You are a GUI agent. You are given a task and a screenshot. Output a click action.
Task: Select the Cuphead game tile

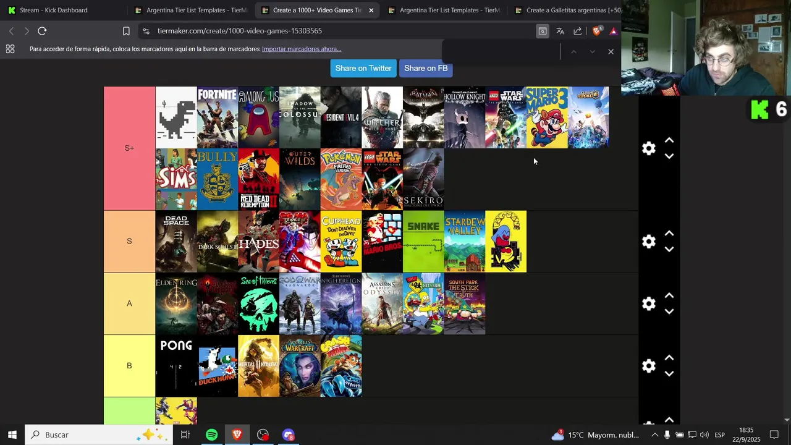coord(341,242)
